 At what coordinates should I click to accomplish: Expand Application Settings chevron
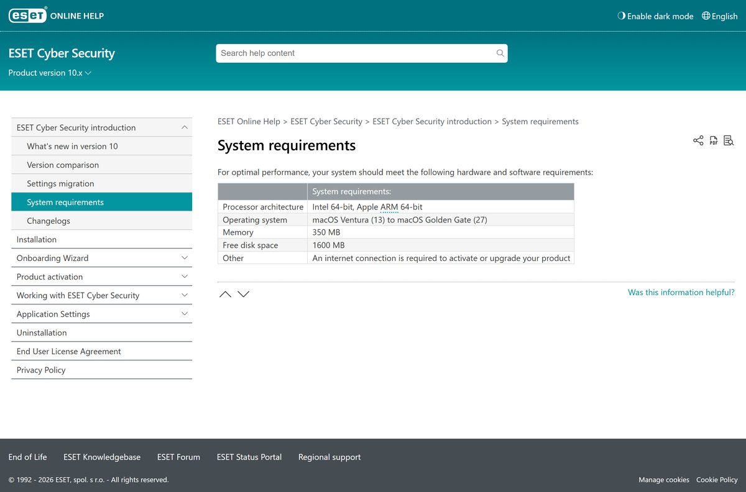pyautogui.click(x=184, y=314)
